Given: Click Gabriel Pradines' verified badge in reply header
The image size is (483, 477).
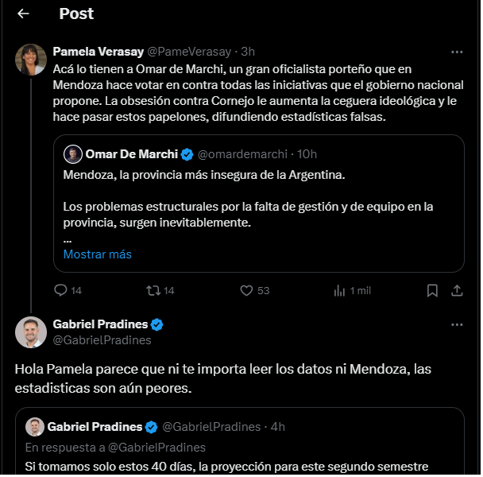Looking at the screenshot, I should tap(157, 325).
